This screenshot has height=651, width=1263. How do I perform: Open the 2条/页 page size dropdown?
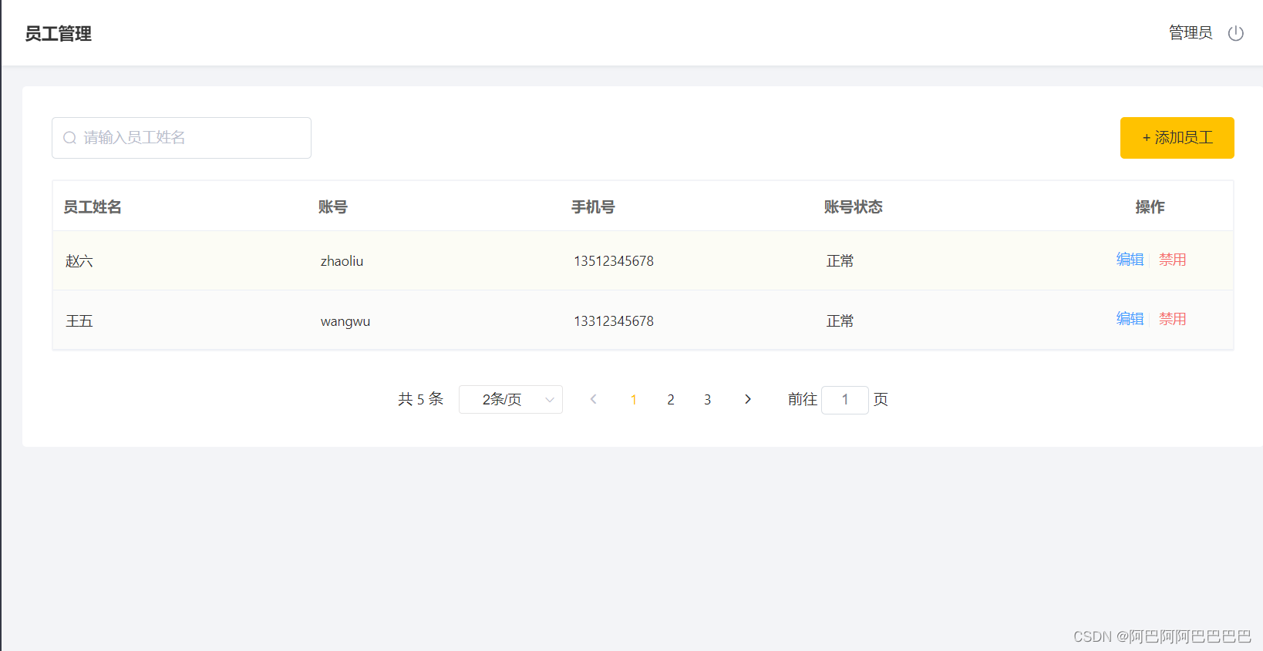click(x=510, y=399)
